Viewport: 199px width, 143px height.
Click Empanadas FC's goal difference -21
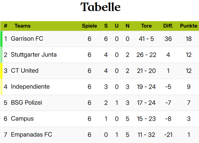click(x=168, y=135)
